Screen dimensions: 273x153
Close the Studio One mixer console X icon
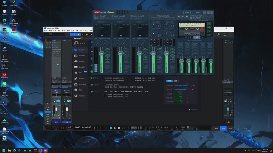coord(46,40)
